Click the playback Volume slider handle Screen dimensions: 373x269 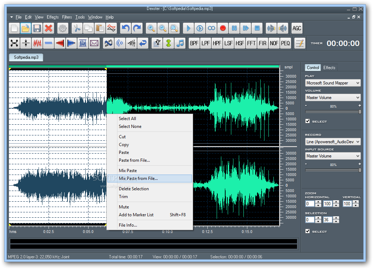[x=360, y=112]
